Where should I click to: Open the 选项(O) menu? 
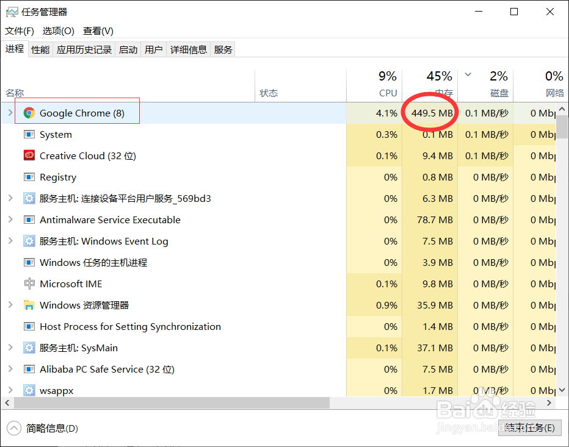point(58,31)
